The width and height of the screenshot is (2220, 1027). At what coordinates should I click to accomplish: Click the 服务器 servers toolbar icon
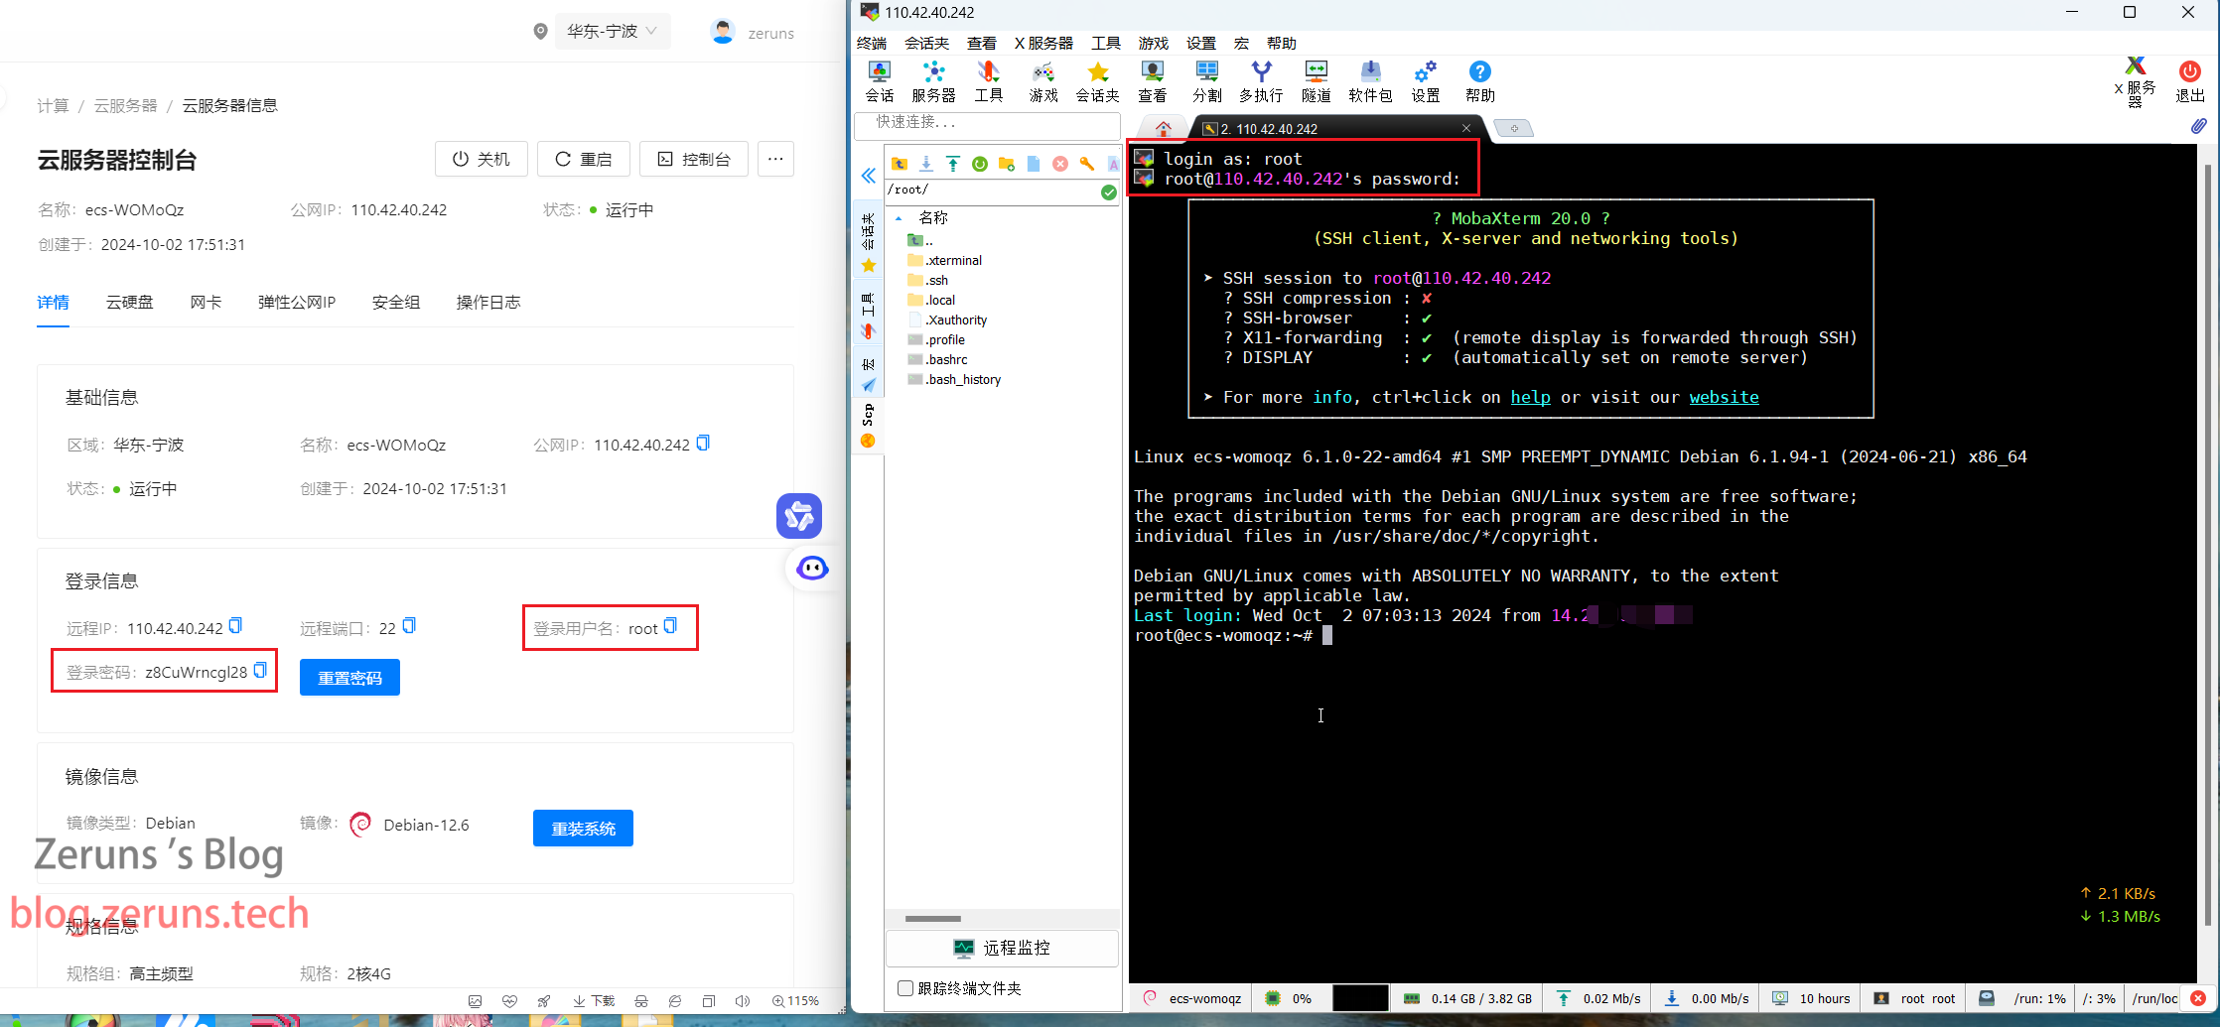(x=933, y=81)
